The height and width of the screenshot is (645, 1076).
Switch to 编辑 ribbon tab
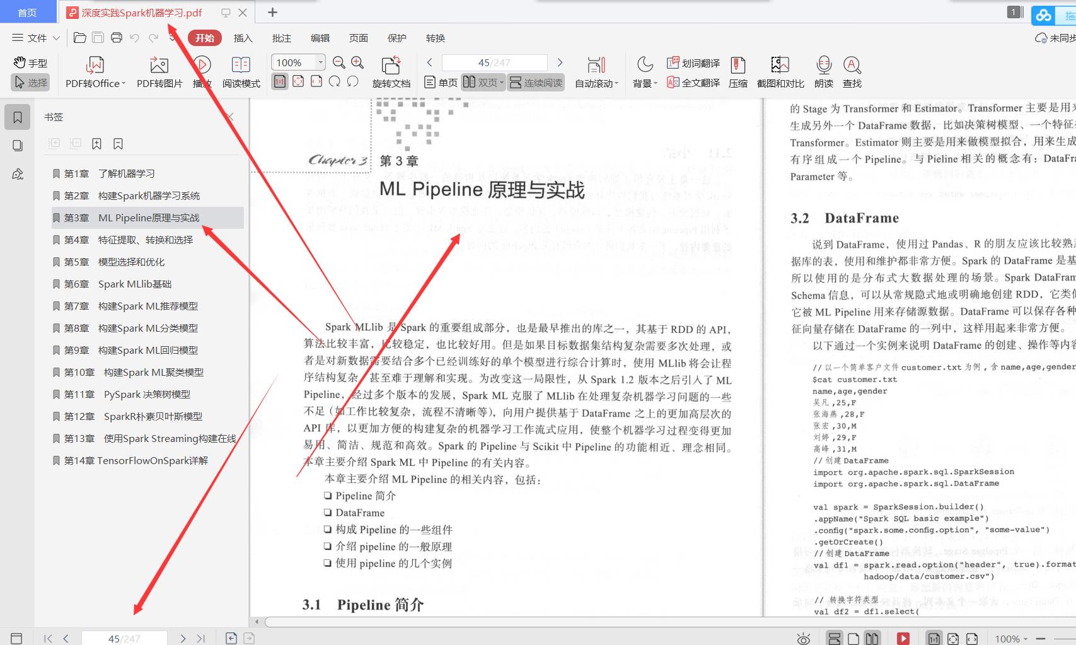[320, 38]
